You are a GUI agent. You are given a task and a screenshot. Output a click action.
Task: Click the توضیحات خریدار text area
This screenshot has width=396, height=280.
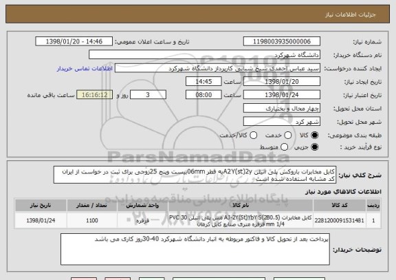[195, 249]
